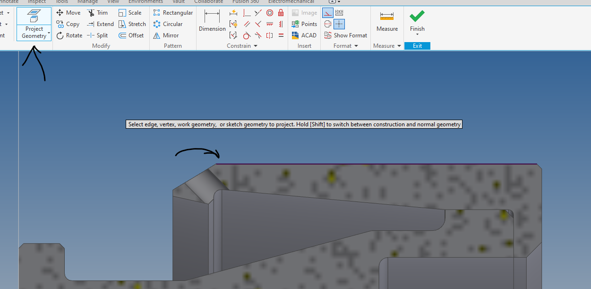Click the Show Format button

(346, 35)
